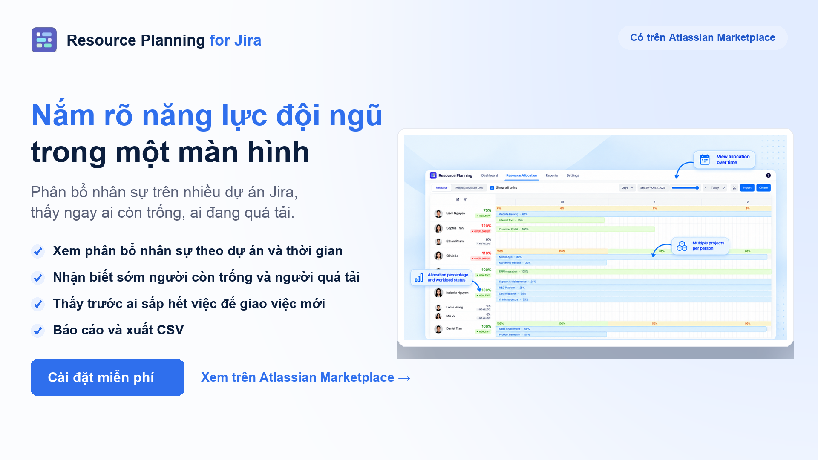Click the name Lucas Hoang in the resource list
The image size is (818, 460).
click(x=455, y=307)
